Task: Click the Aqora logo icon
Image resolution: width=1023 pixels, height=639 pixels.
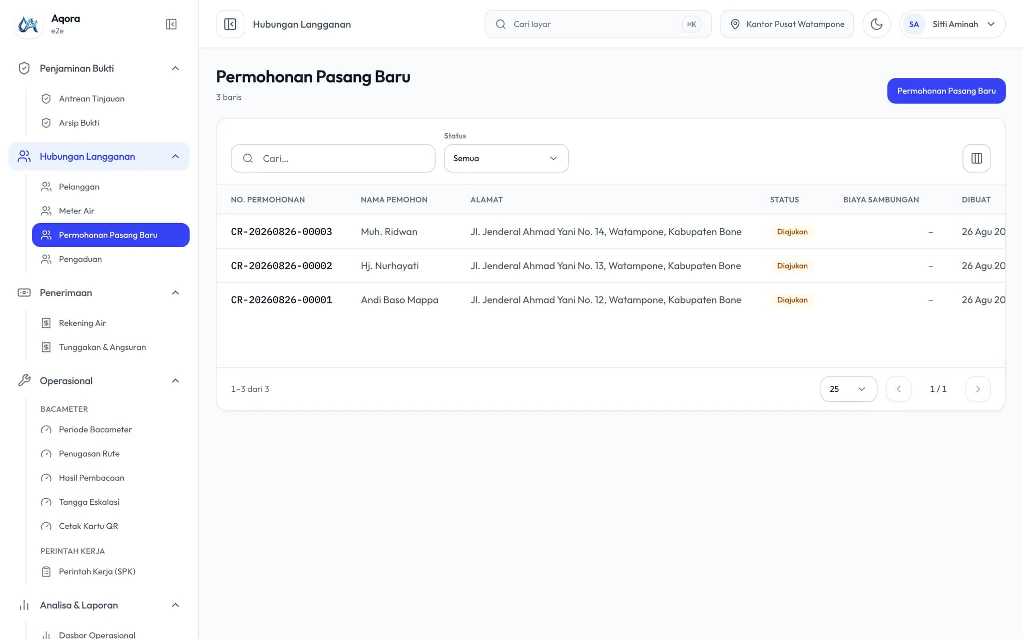Action: [x=28, y=24]
